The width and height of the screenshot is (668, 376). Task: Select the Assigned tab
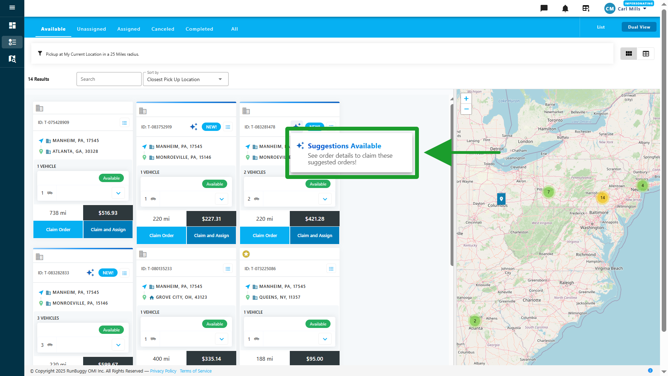129,29
